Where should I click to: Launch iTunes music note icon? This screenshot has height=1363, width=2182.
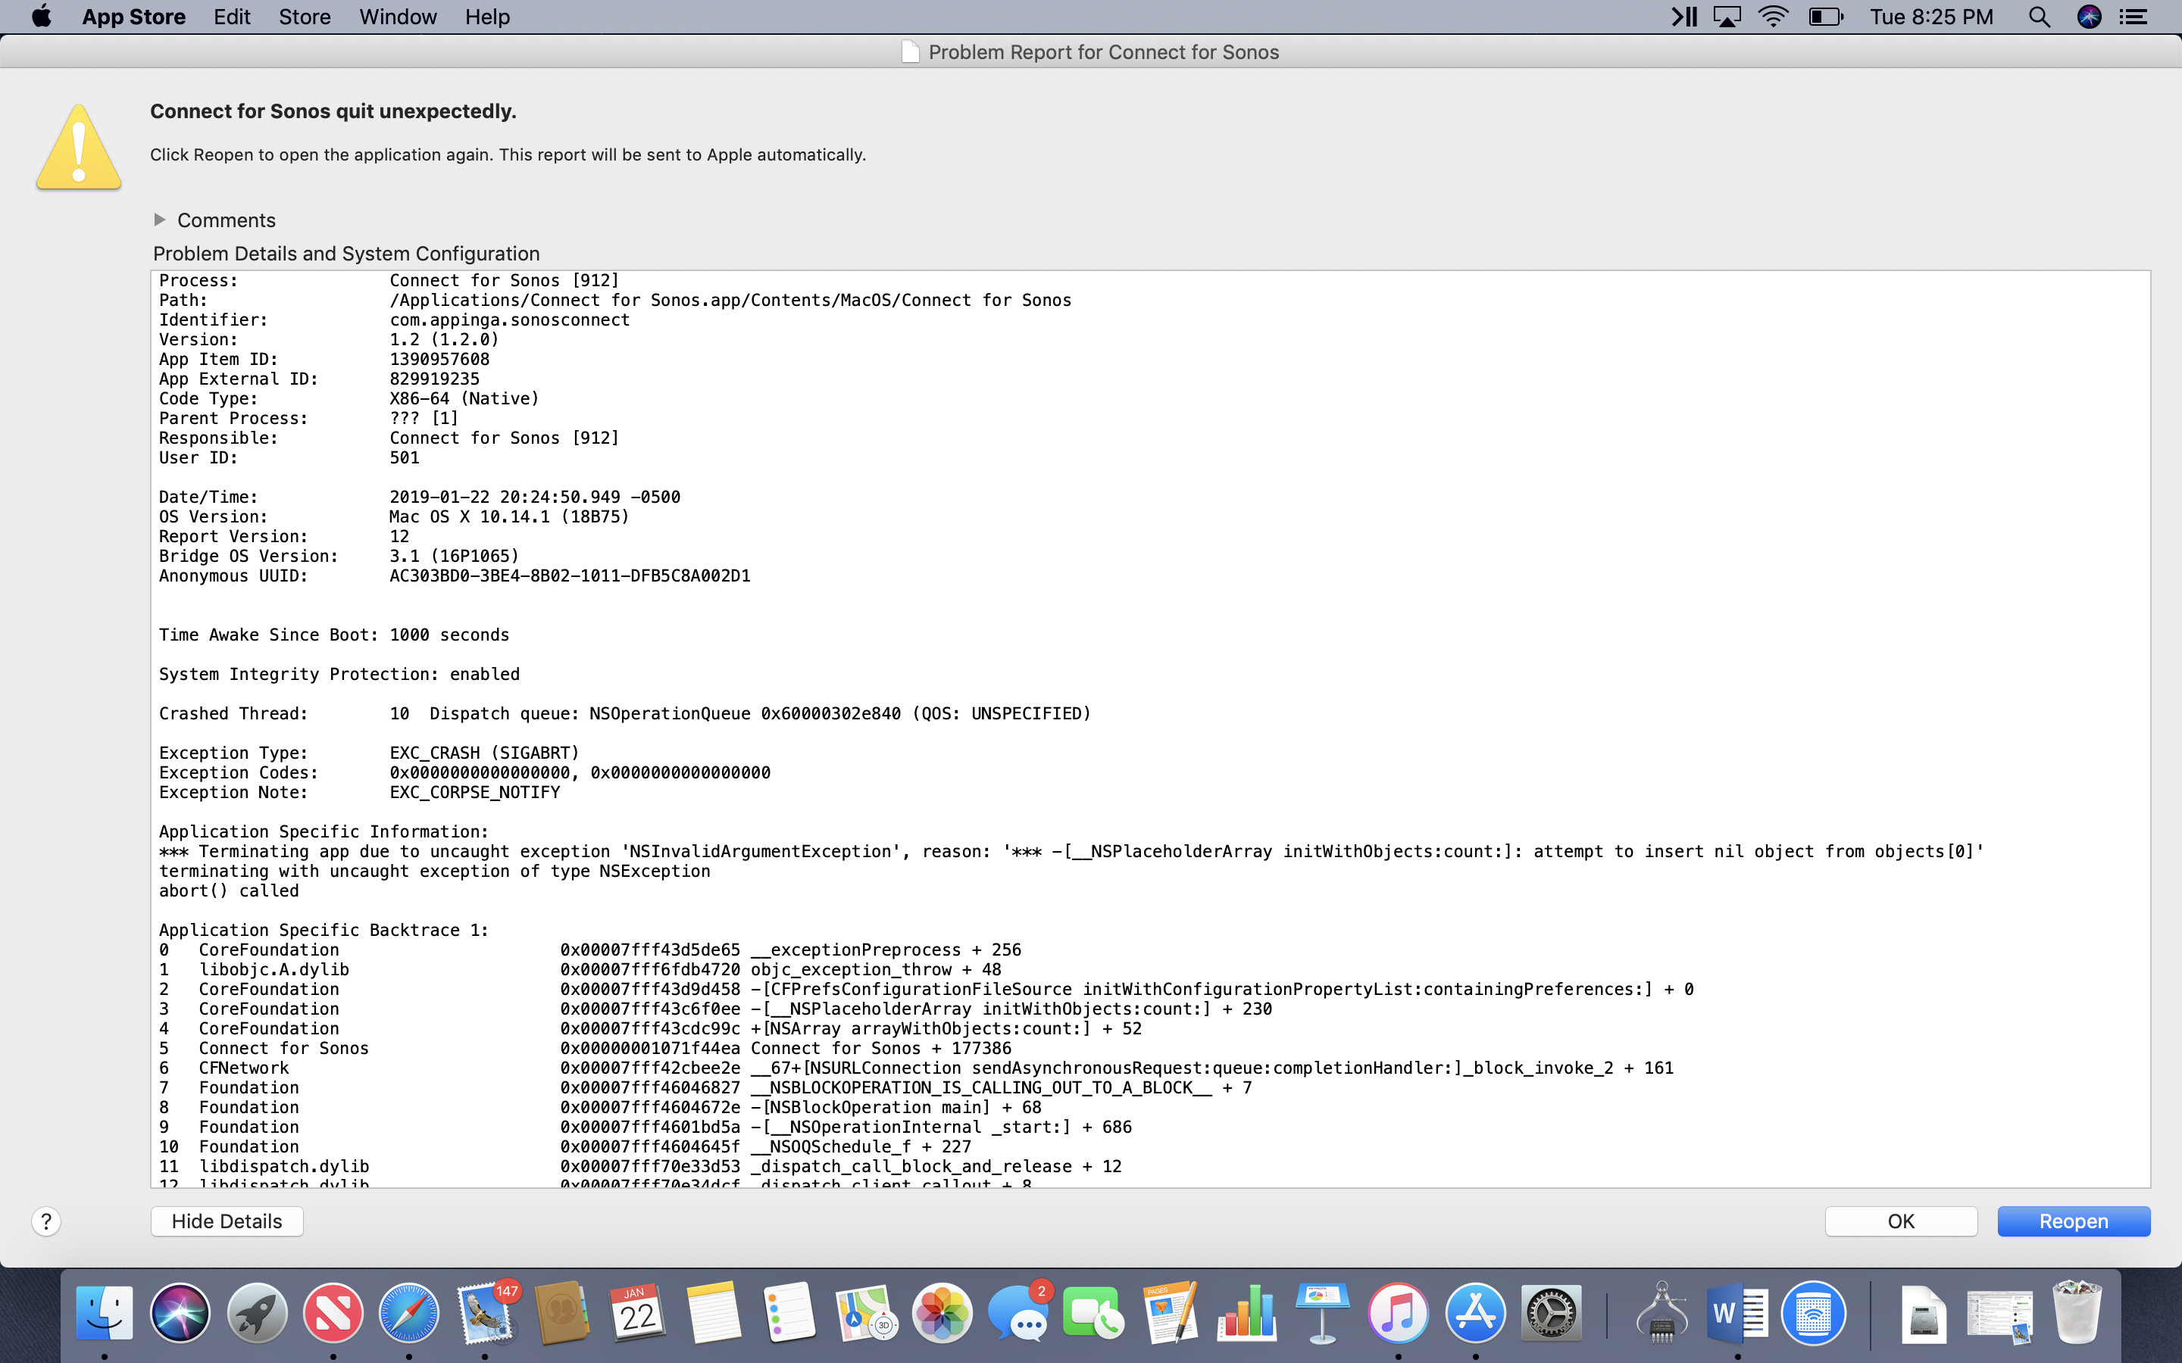tap(1398, 1312)
